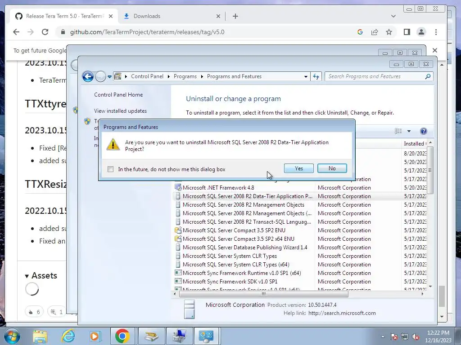Change list view with the view icon
The image size is (461, 345).
(398, 131)
